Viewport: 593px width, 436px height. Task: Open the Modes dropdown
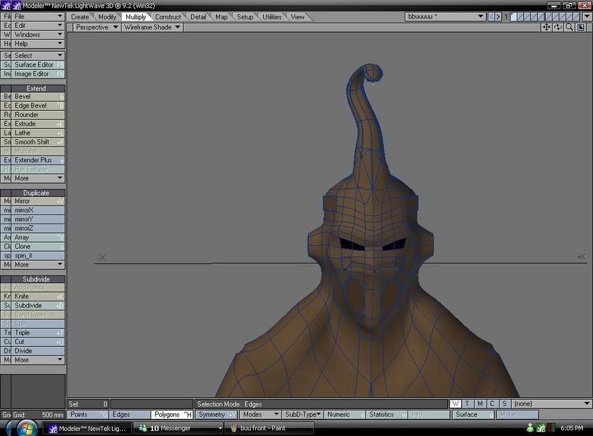coord(259,415)
